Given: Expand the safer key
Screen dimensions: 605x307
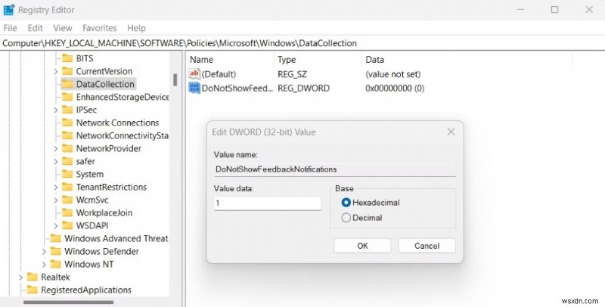Looking at the screenshot, I should pyautogui.click(x=55, y=161).
